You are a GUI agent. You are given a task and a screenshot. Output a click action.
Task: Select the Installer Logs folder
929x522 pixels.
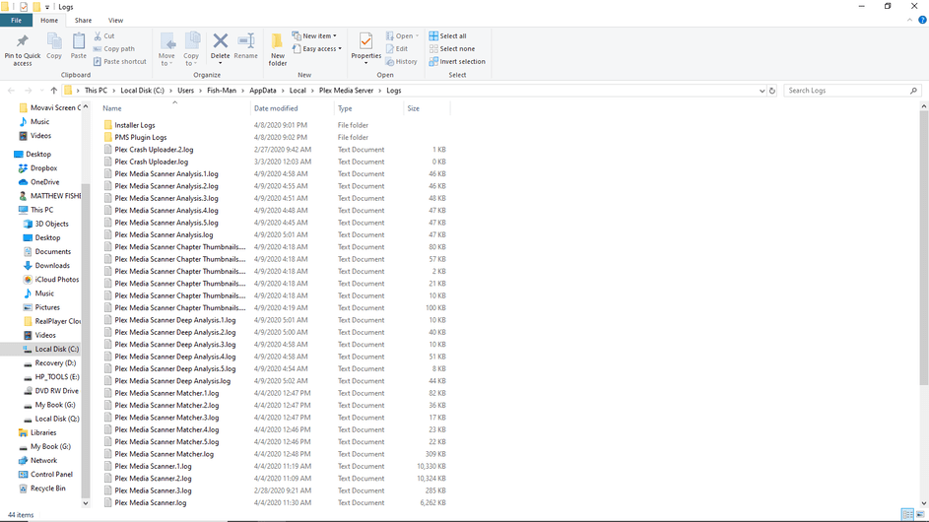pyautogui.click(x=135, y=125)
